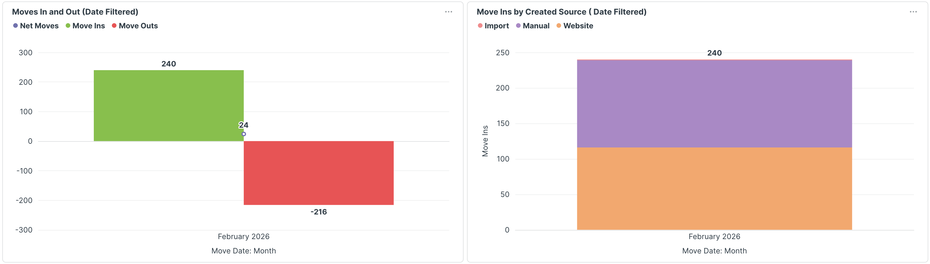Click the Website orange legend dot
930x264 pixels.
pos(559,26)
